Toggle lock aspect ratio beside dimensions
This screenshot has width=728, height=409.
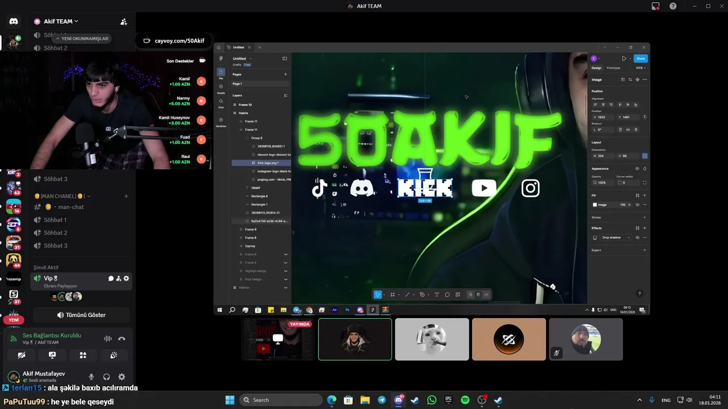[x=644, y=156]
